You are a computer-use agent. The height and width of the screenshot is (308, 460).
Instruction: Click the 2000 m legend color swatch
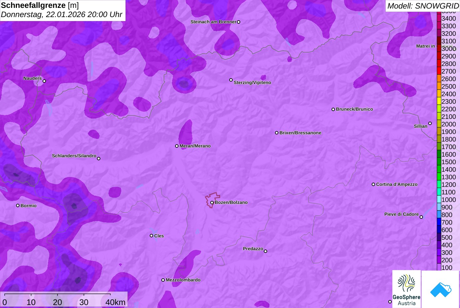pos(439,124)
